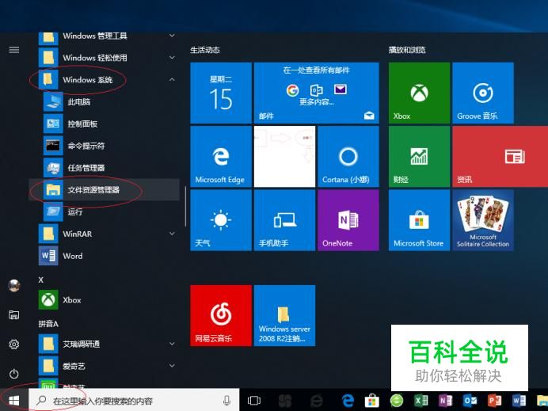
Task: Open Task View on the taskbar
Action: click(254, 401)
